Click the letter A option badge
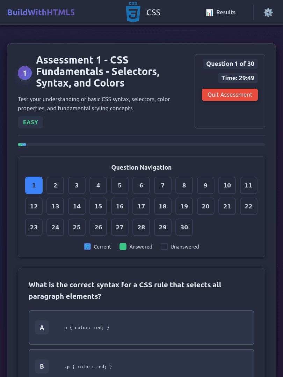 click(42, 328)
